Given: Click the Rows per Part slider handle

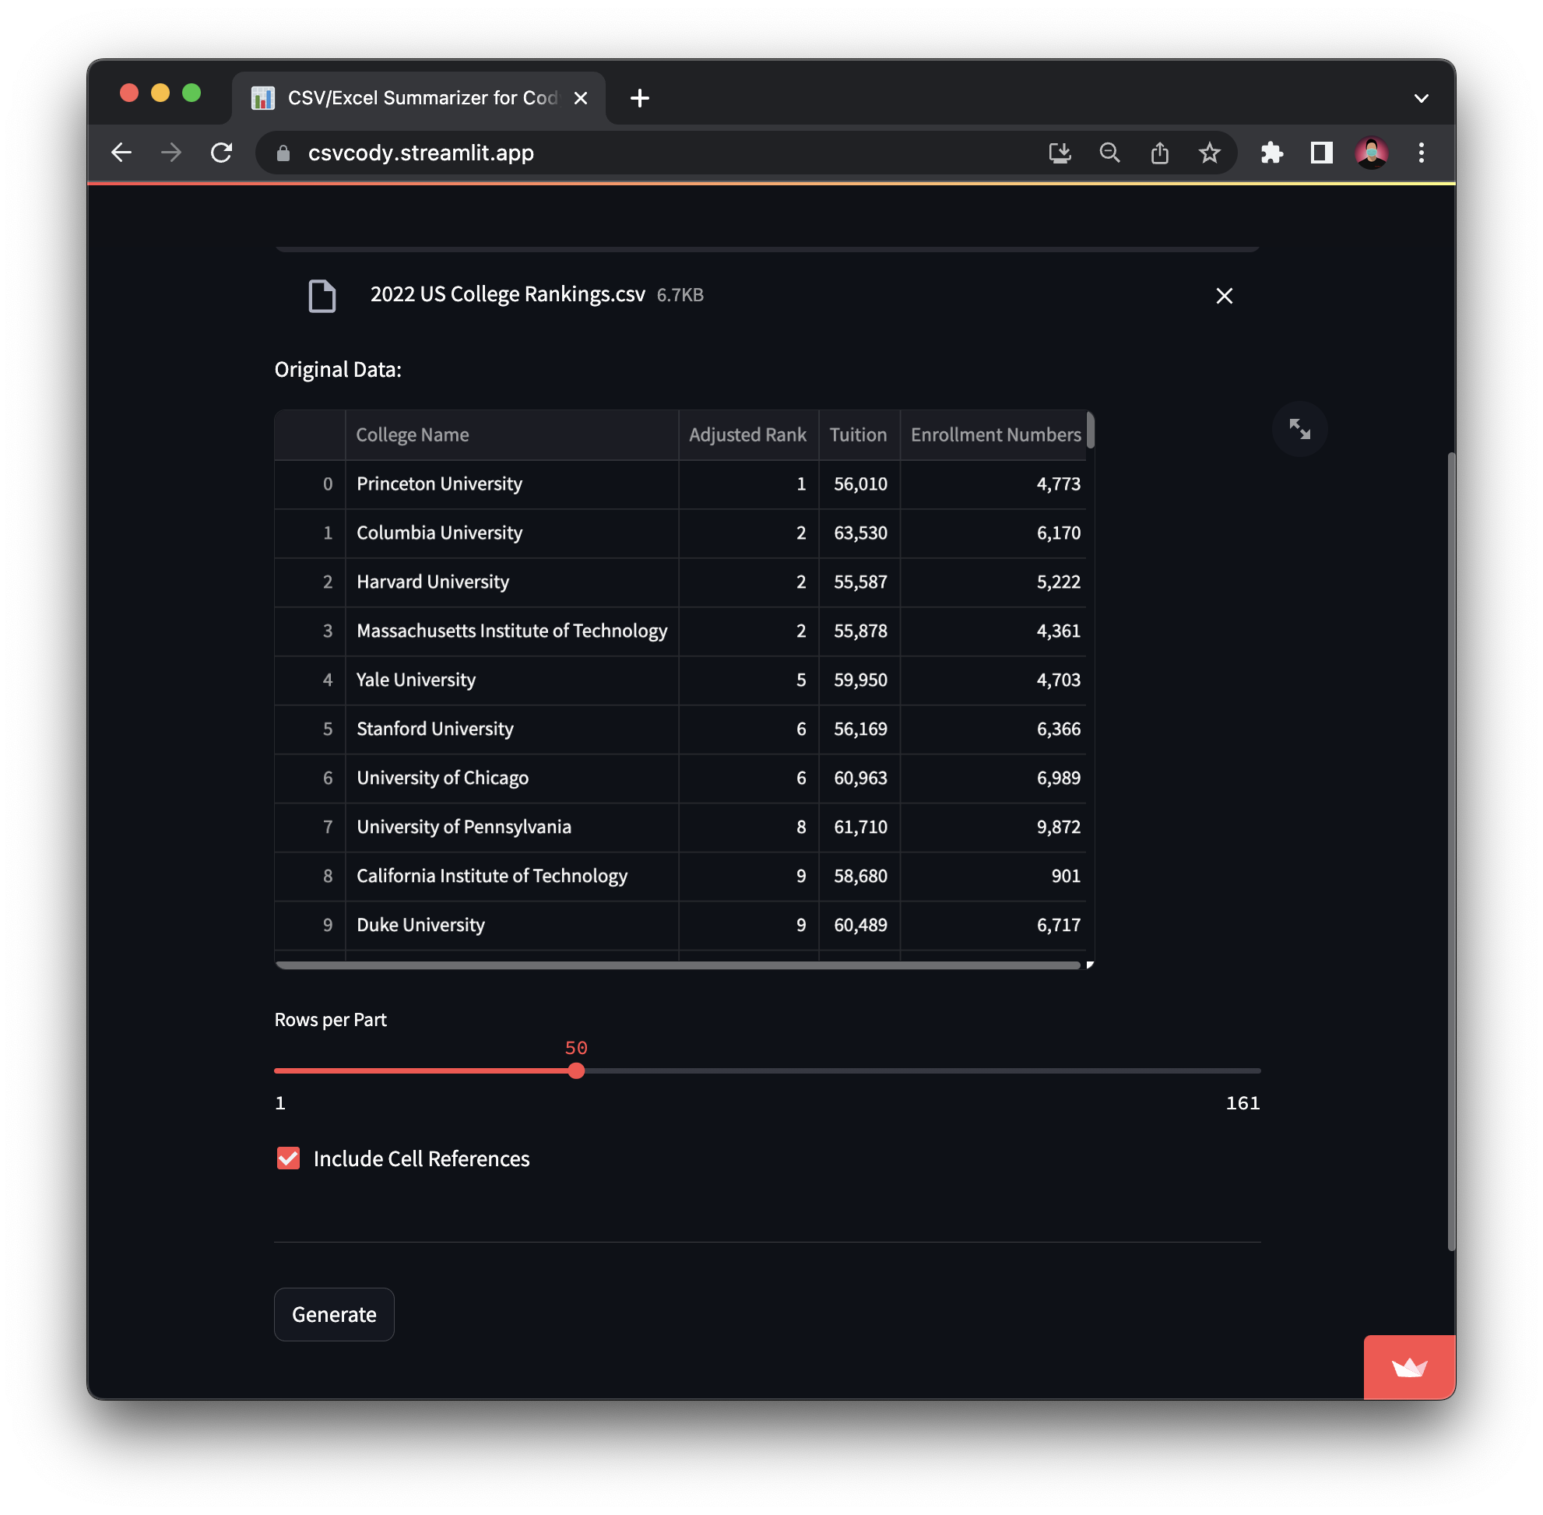Looking at the screenshot, I should 576,1071.
